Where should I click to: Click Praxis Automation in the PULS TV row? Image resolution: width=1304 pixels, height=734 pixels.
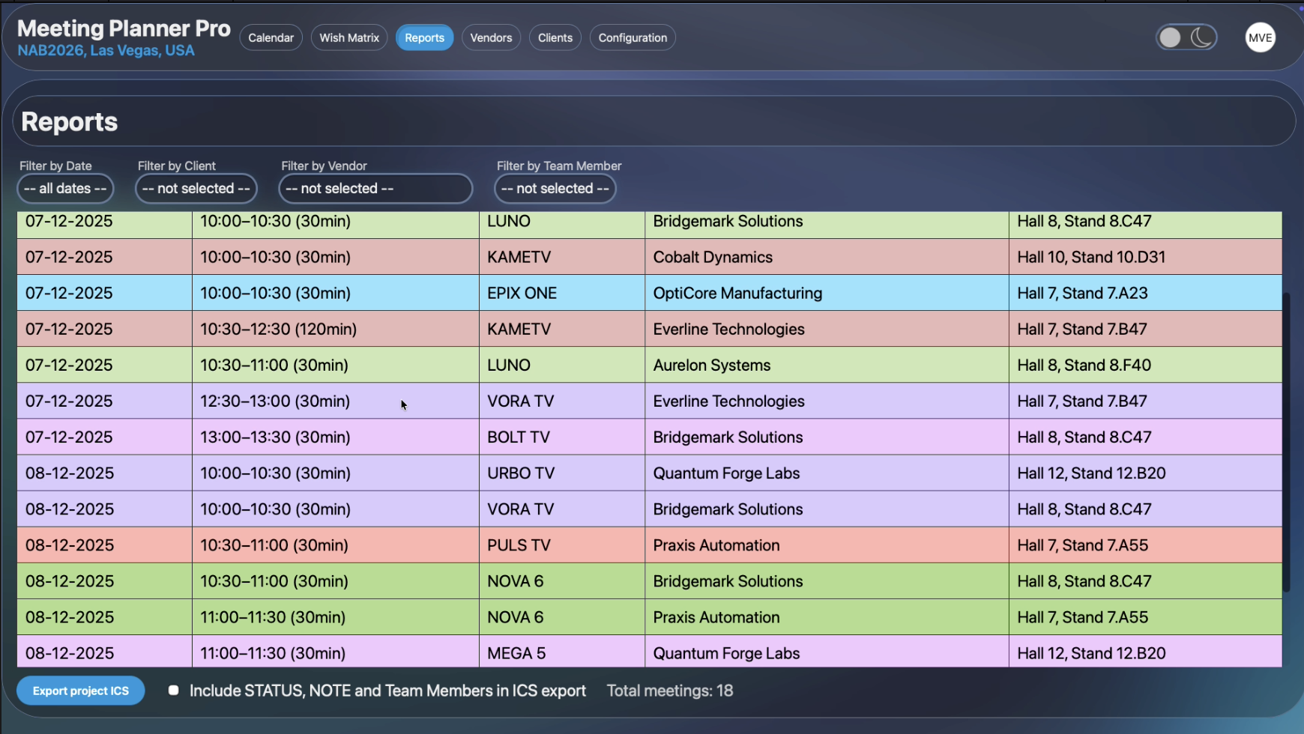pyautogui.click(x=827, y=545)
